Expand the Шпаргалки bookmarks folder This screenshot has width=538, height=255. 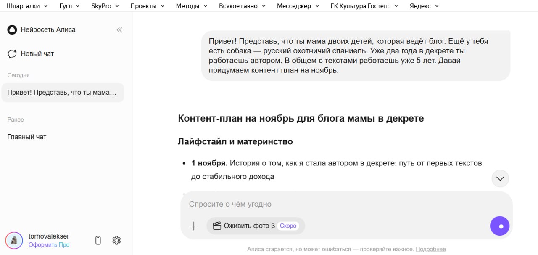(27, 6)
